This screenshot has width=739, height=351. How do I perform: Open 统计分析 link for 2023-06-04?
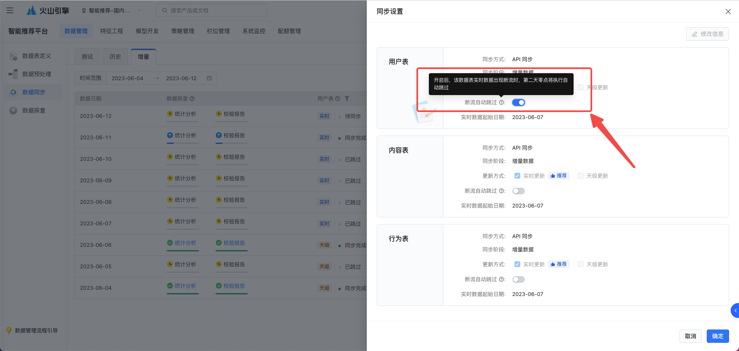tap(185, 286)
